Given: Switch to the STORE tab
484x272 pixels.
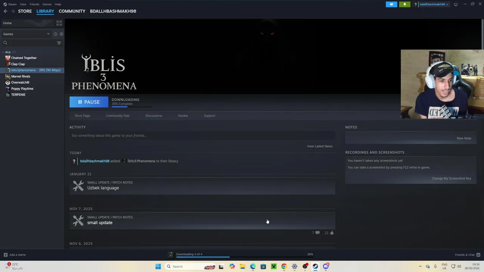Looking at the screenshot, I should 25,11.
